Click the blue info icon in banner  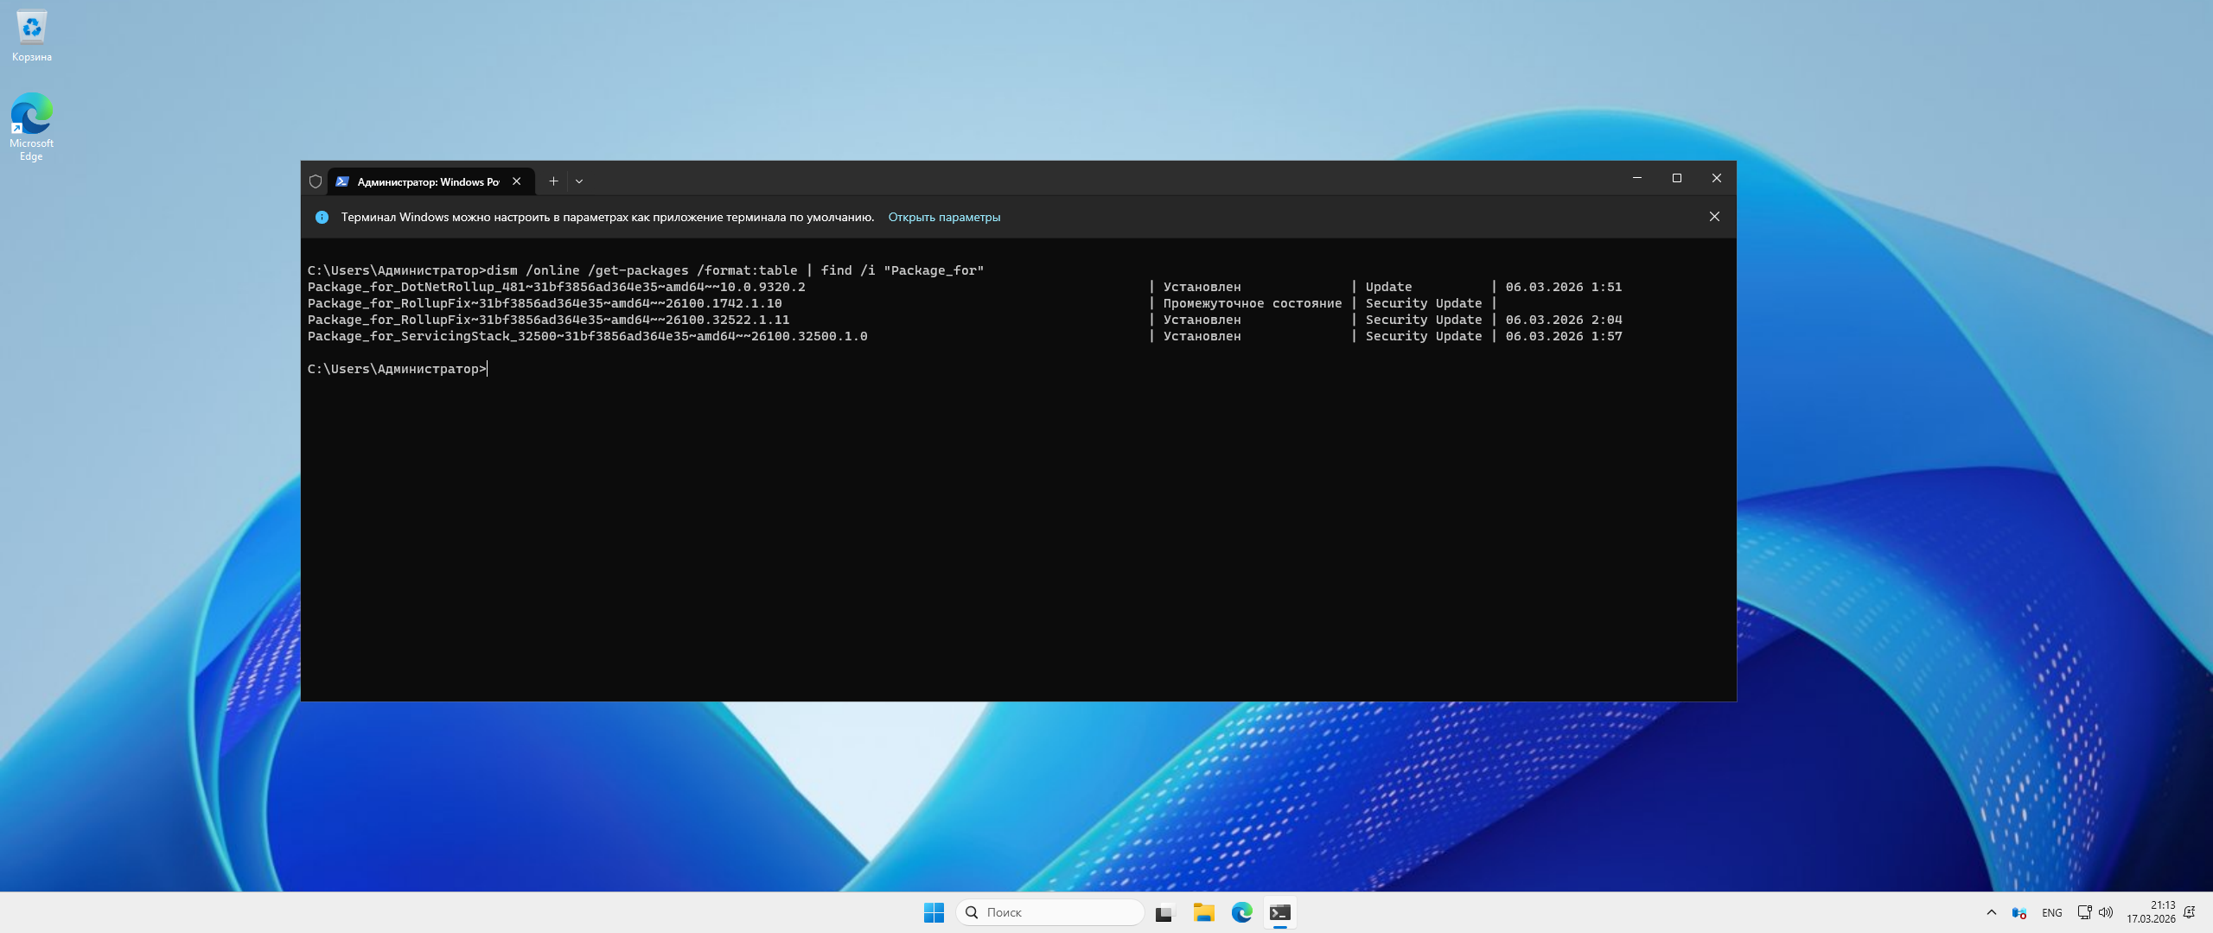click(322, 217)
